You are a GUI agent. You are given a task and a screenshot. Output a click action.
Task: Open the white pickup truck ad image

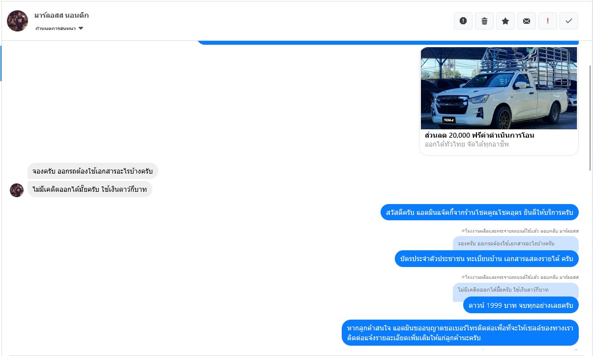click(x=499, y=88)
